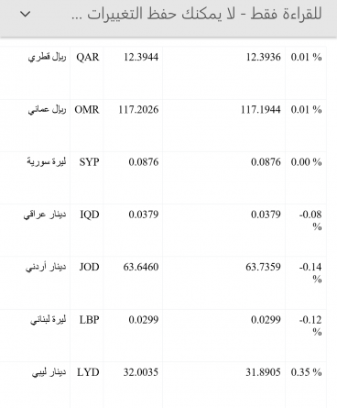Click the SYP currency code cell
337x408 pixels.
pyautogui.click(x=87, y=178)
